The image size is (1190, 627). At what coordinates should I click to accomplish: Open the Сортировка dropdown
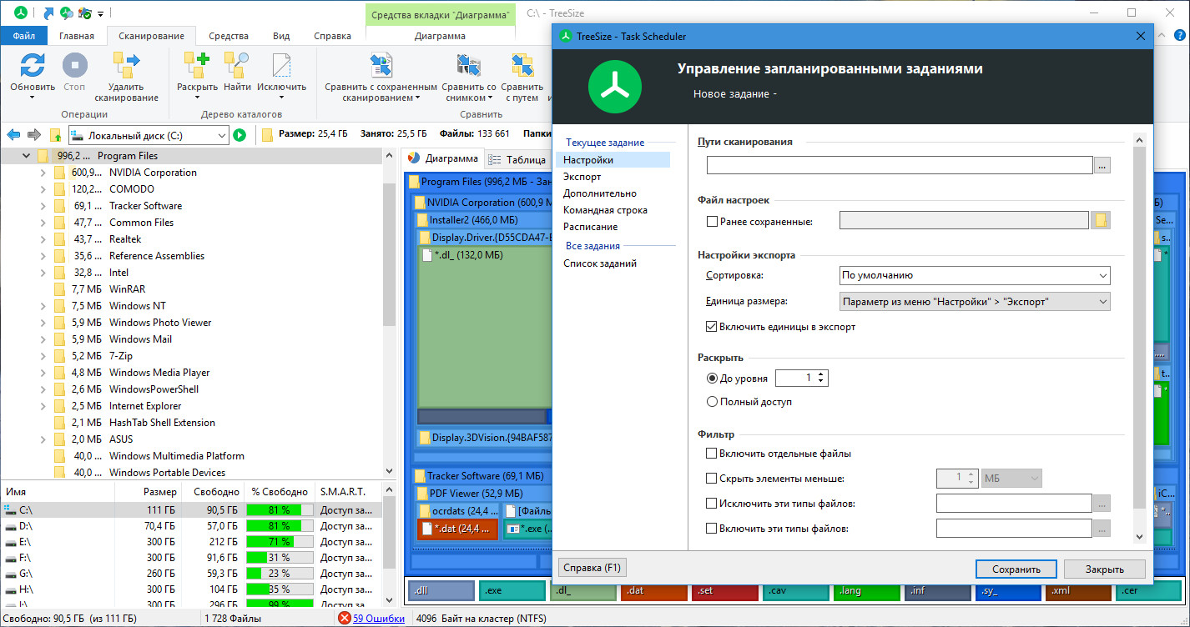(x=974, y=275)
